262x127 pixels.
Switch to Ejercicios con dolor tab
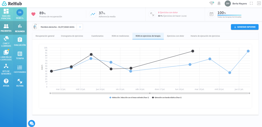point(176,36)
